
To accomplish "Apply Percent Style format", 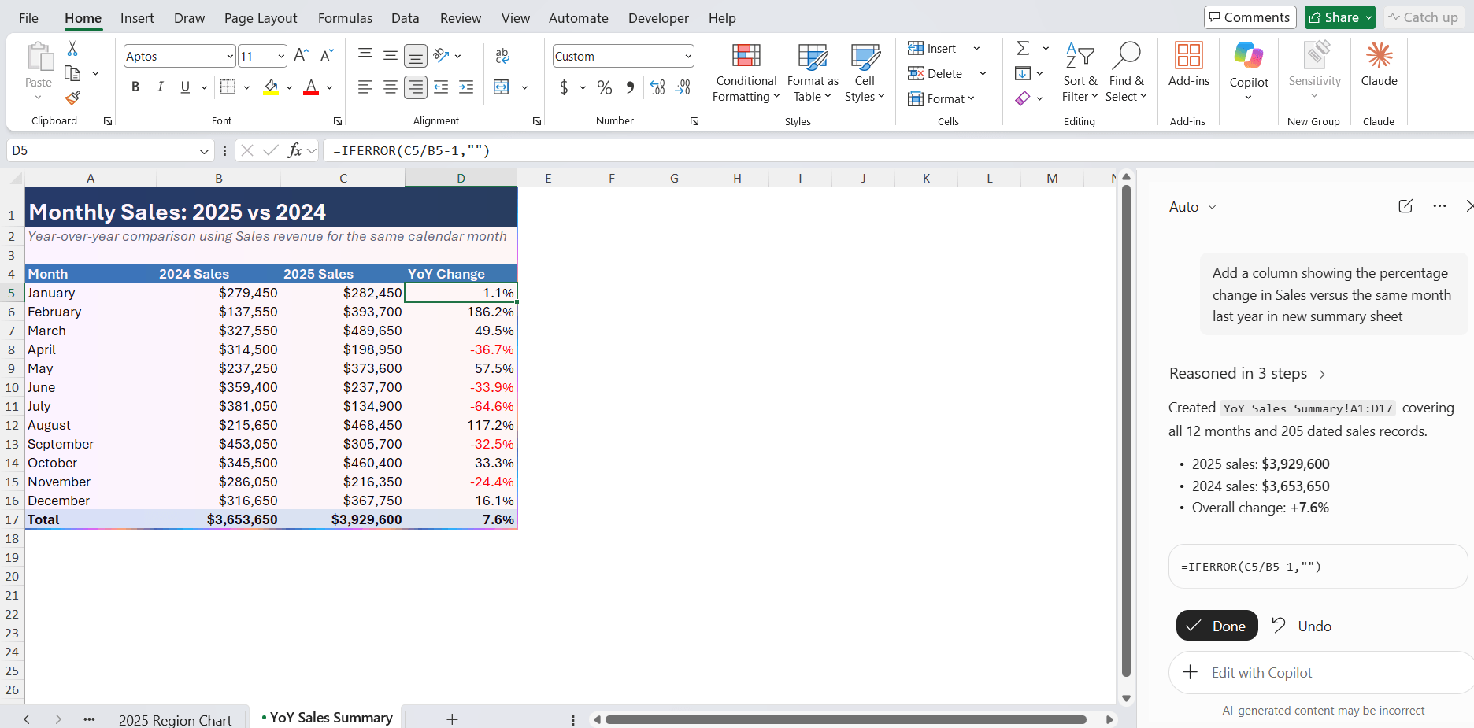I will [605, 87].
